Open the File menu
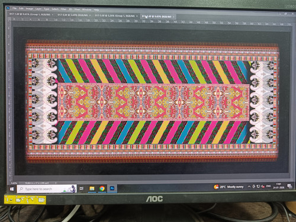Viewport: 296px width, 222px height. (x=14, y=8)
